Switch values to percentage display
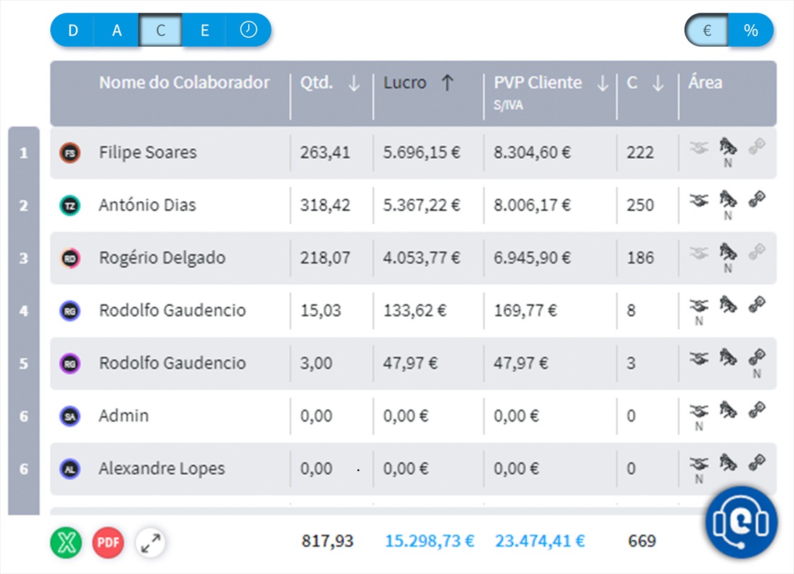 click(751, 30)
